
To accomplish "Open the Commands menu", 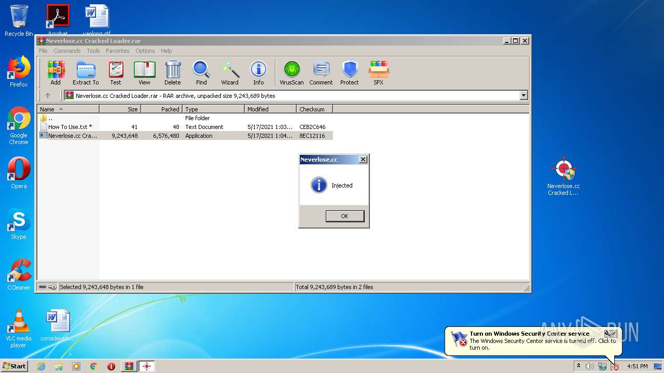I will [67, 51].
